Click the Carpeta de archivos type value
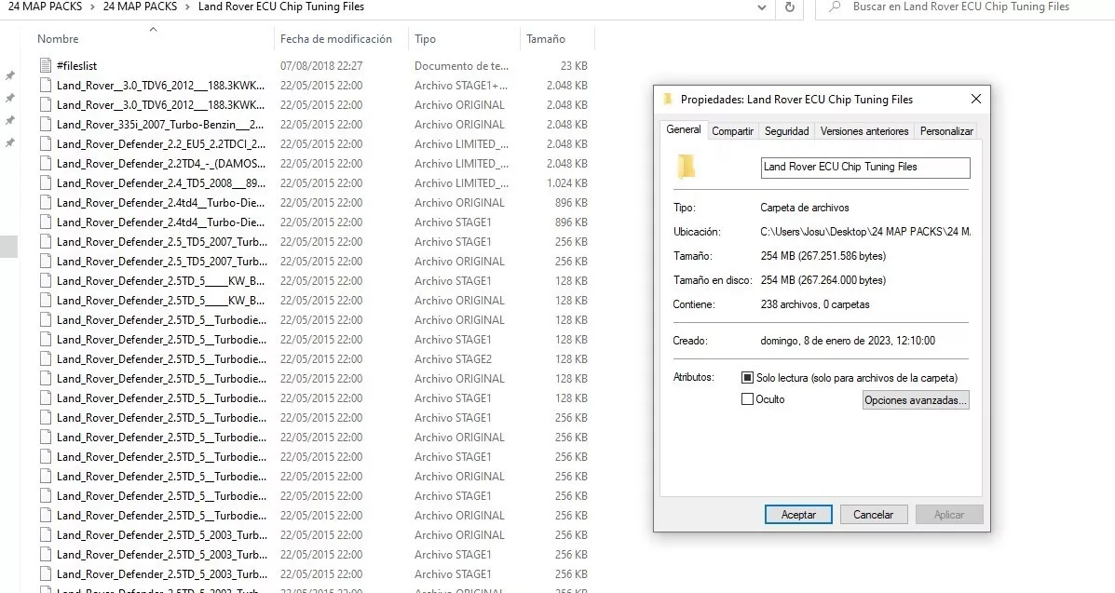This screenshot has height=593, width=1115. [x=804, y=208]
